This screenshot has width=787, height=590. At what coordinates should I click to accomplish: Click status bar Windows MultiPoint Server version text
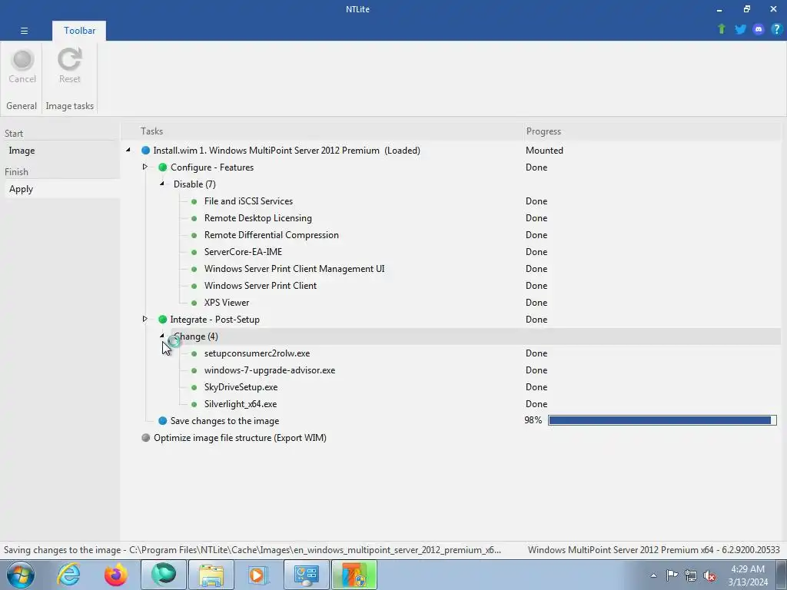coord(653,550)
